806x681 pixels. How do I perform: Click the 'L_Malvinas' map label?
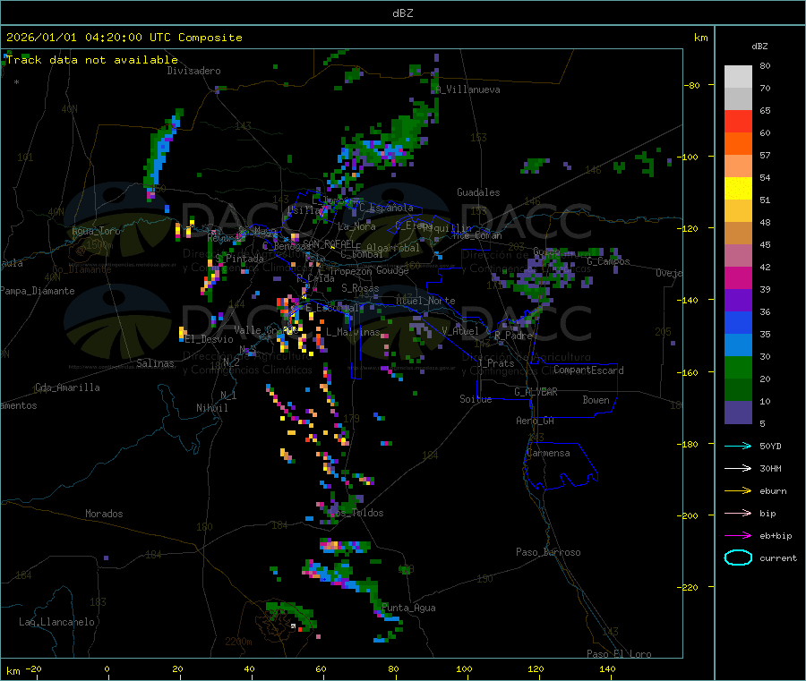[x=353, y=332]
